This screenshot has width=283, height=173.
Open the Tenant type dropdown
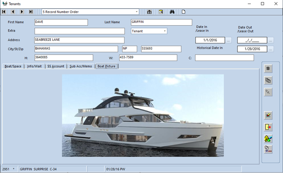[x=165, y=31]
